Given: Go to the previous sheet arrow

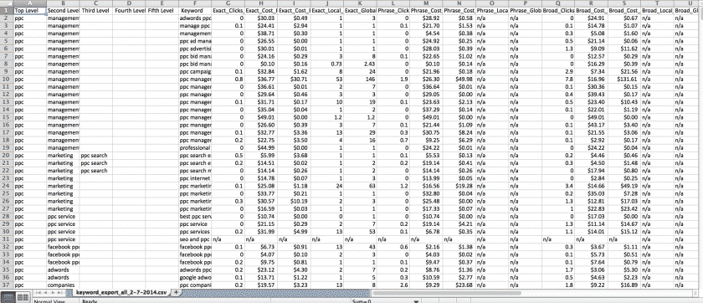Looking at the screenshot, I should (x=46, y=292).
